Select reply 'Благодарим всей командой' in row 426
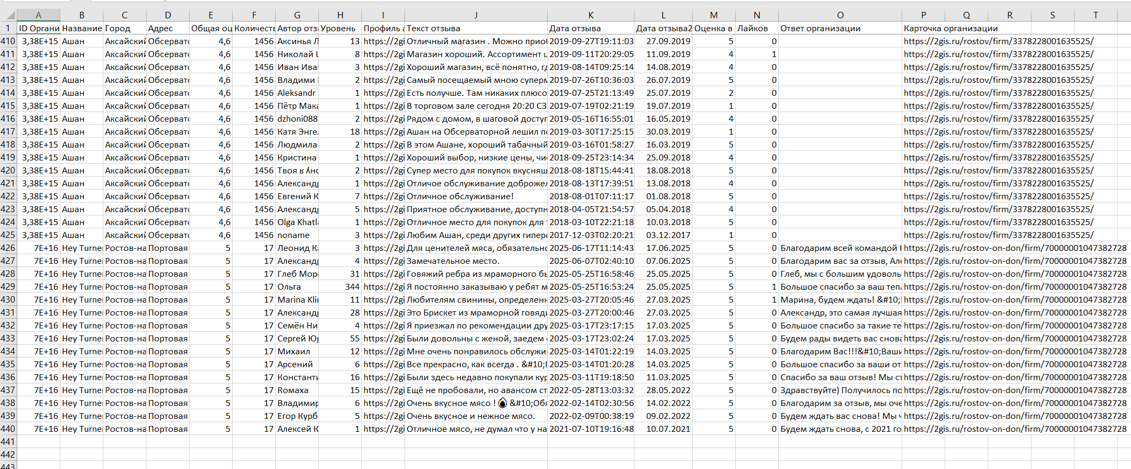 (x=840, y=248)
